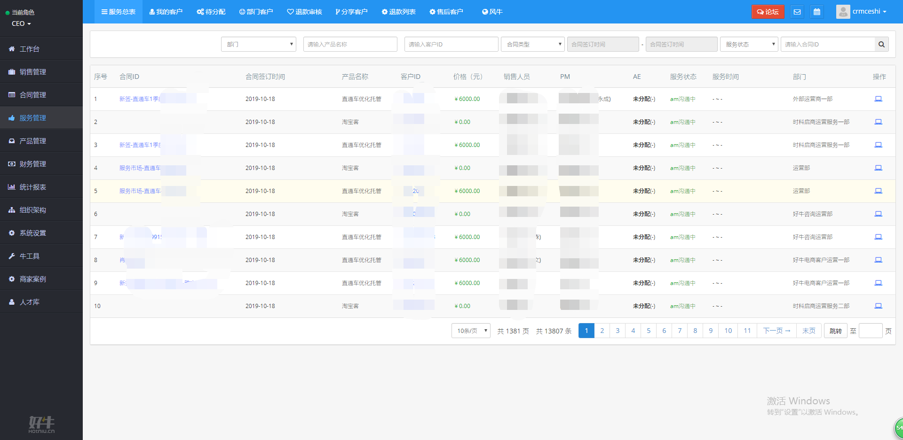Screen dimensions: 903x440
Task: Open 人才库 in the sidebar
Action: tap(41, 302)
